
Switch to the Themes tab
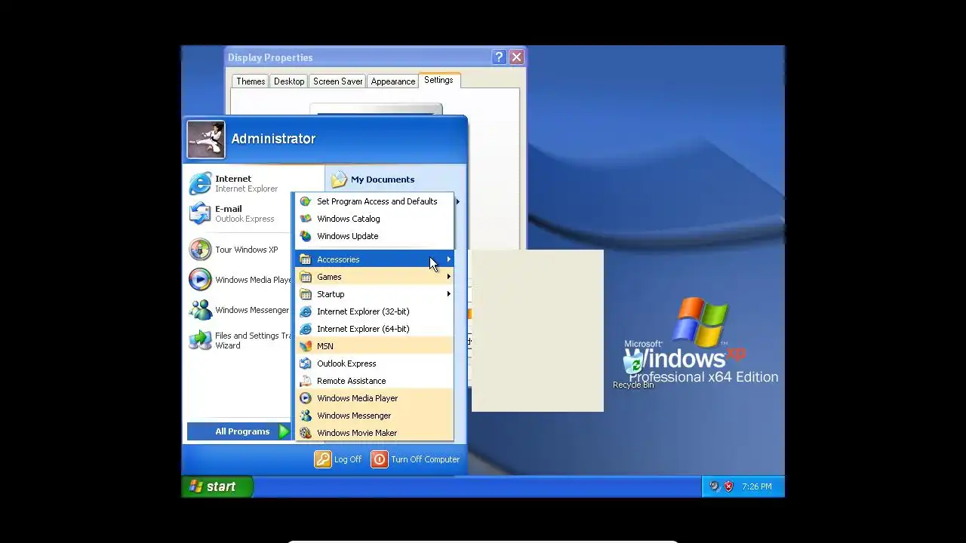[251, 81]
